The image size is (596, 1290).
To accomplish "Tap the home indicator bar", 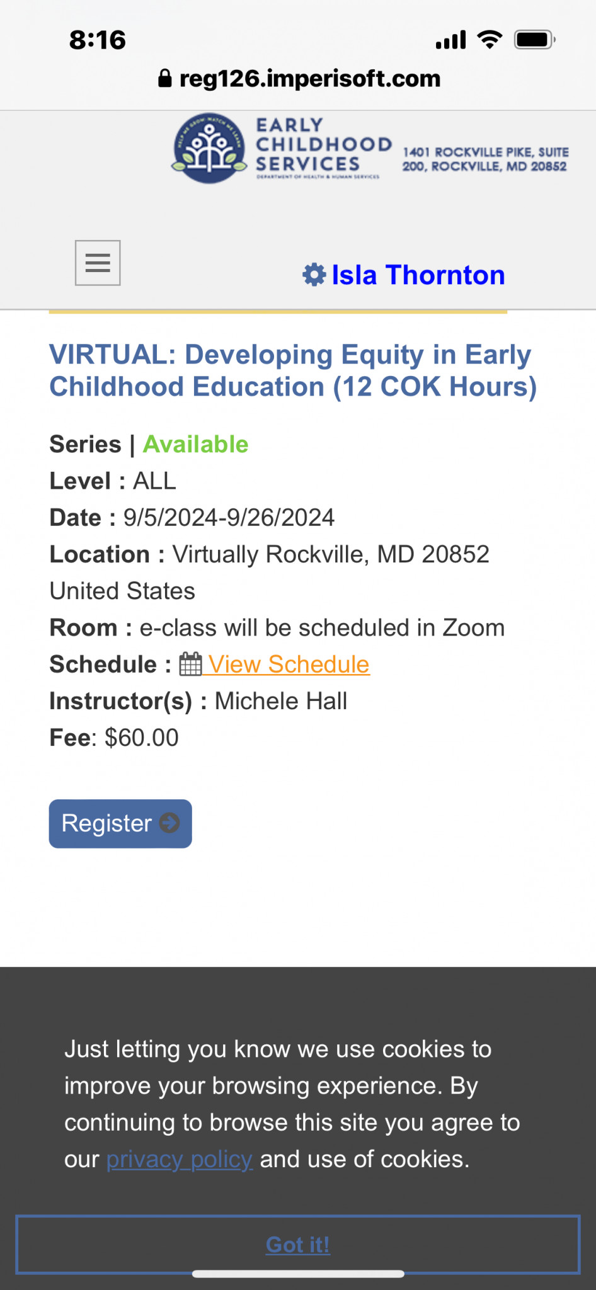I will (298, 1274).
